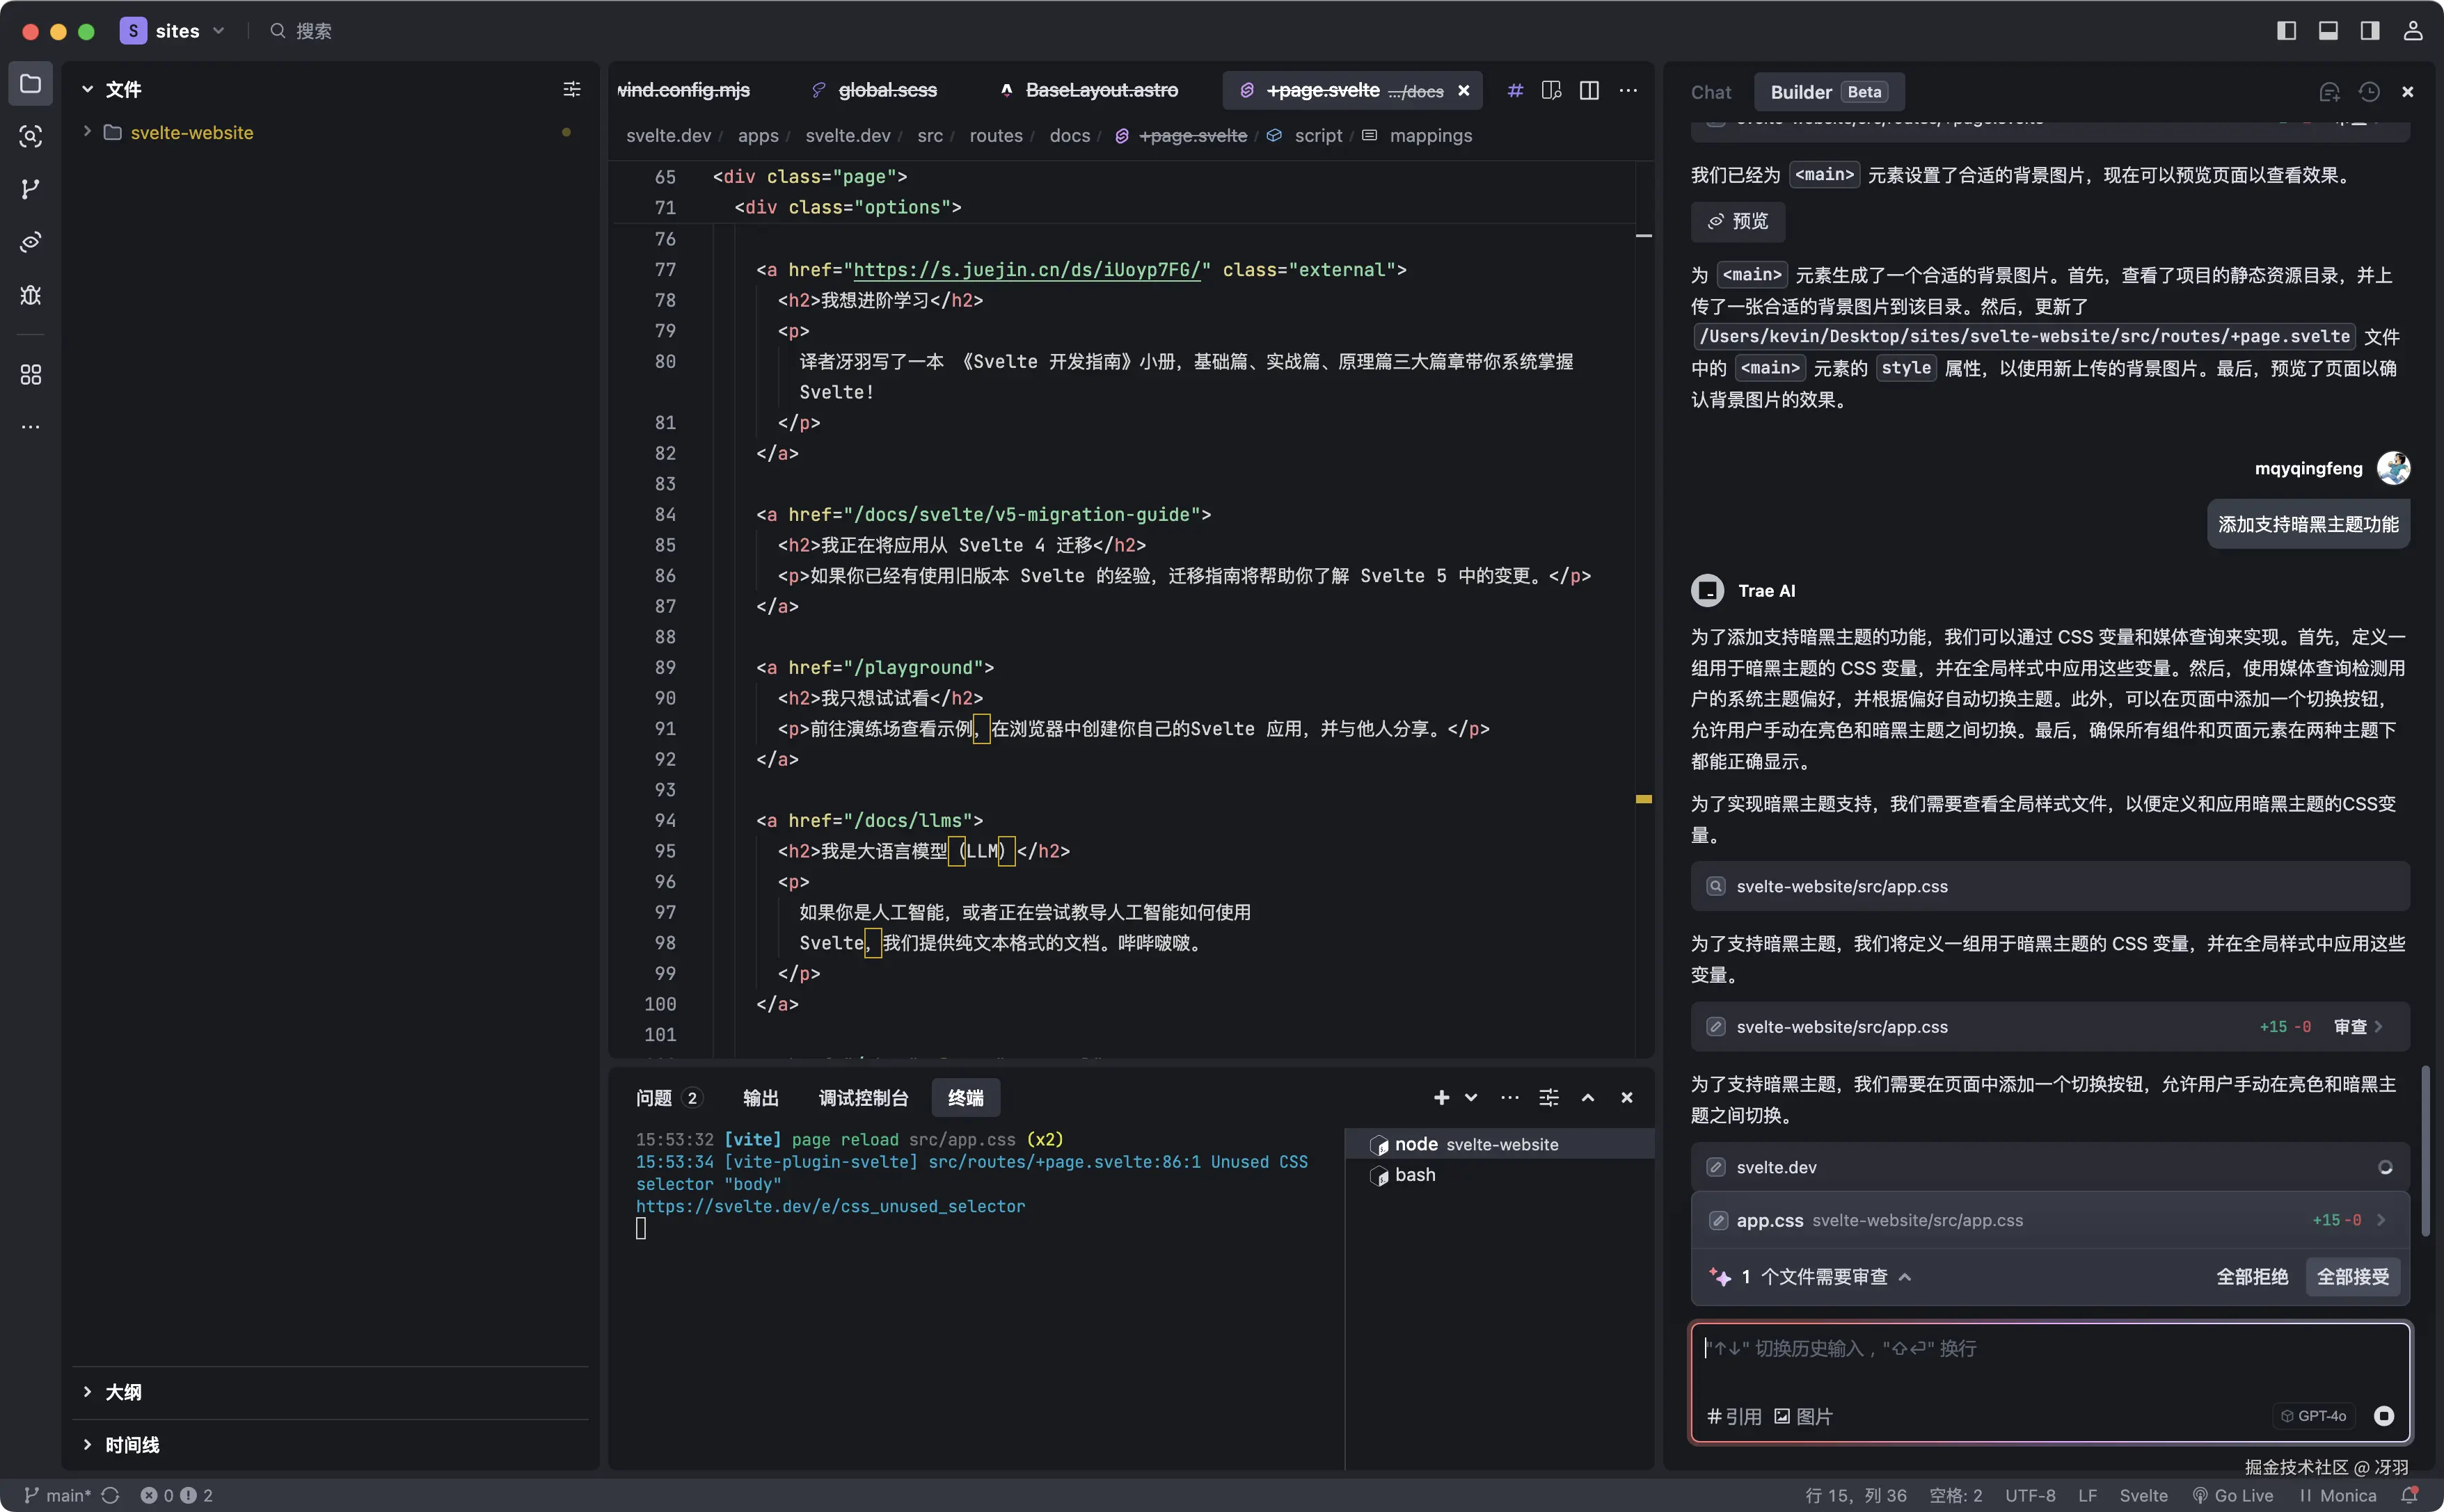Switch to the Chat tab

coord(1711,92)
